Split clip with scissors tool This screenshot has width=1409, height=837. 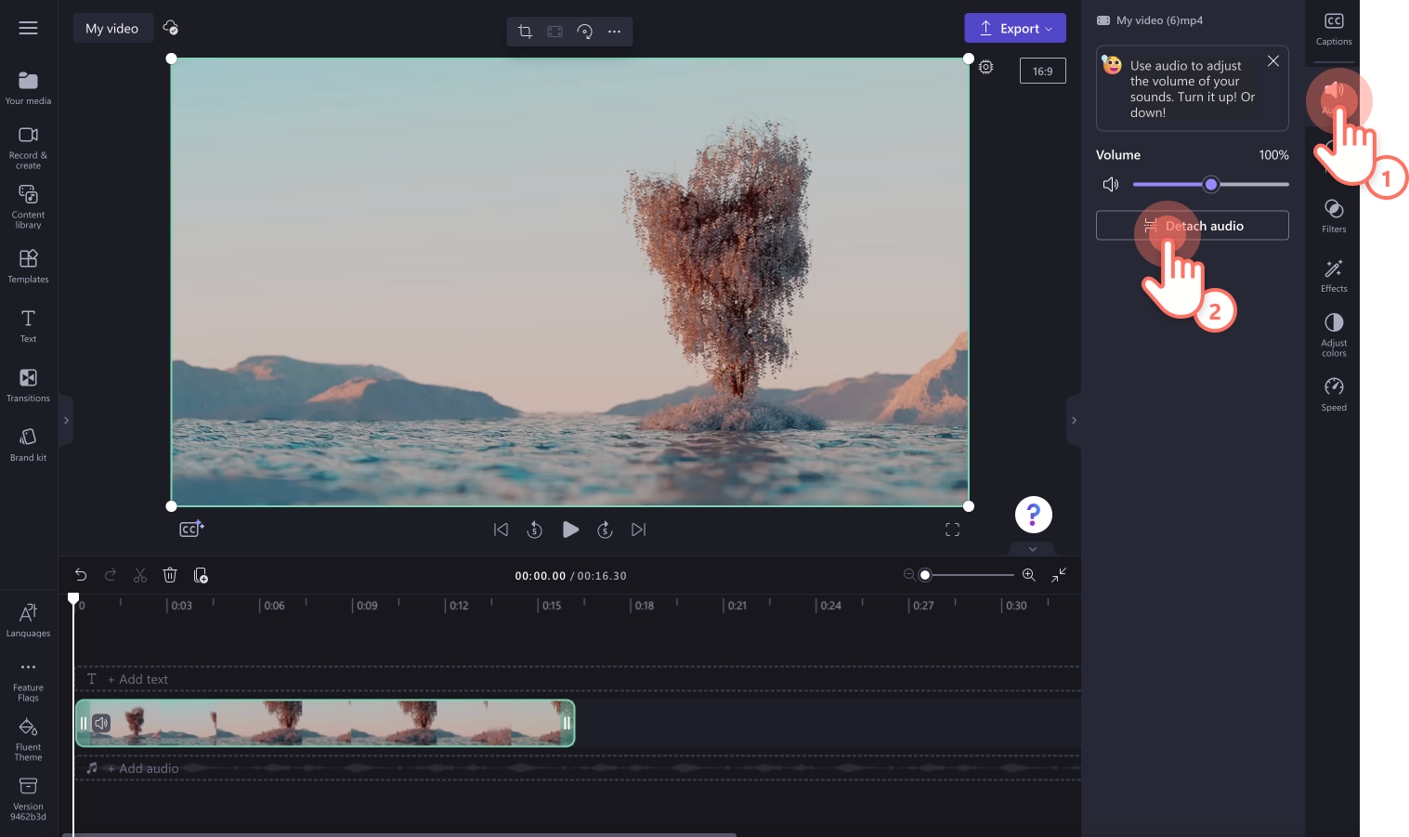(140, 575)
